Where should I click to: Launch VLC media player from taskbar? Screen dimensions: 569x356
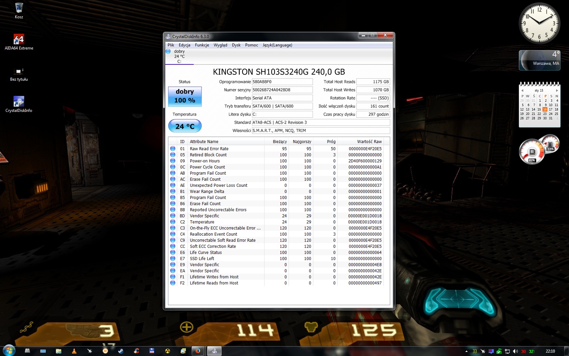pyautogui.click(x=74, y=351)
